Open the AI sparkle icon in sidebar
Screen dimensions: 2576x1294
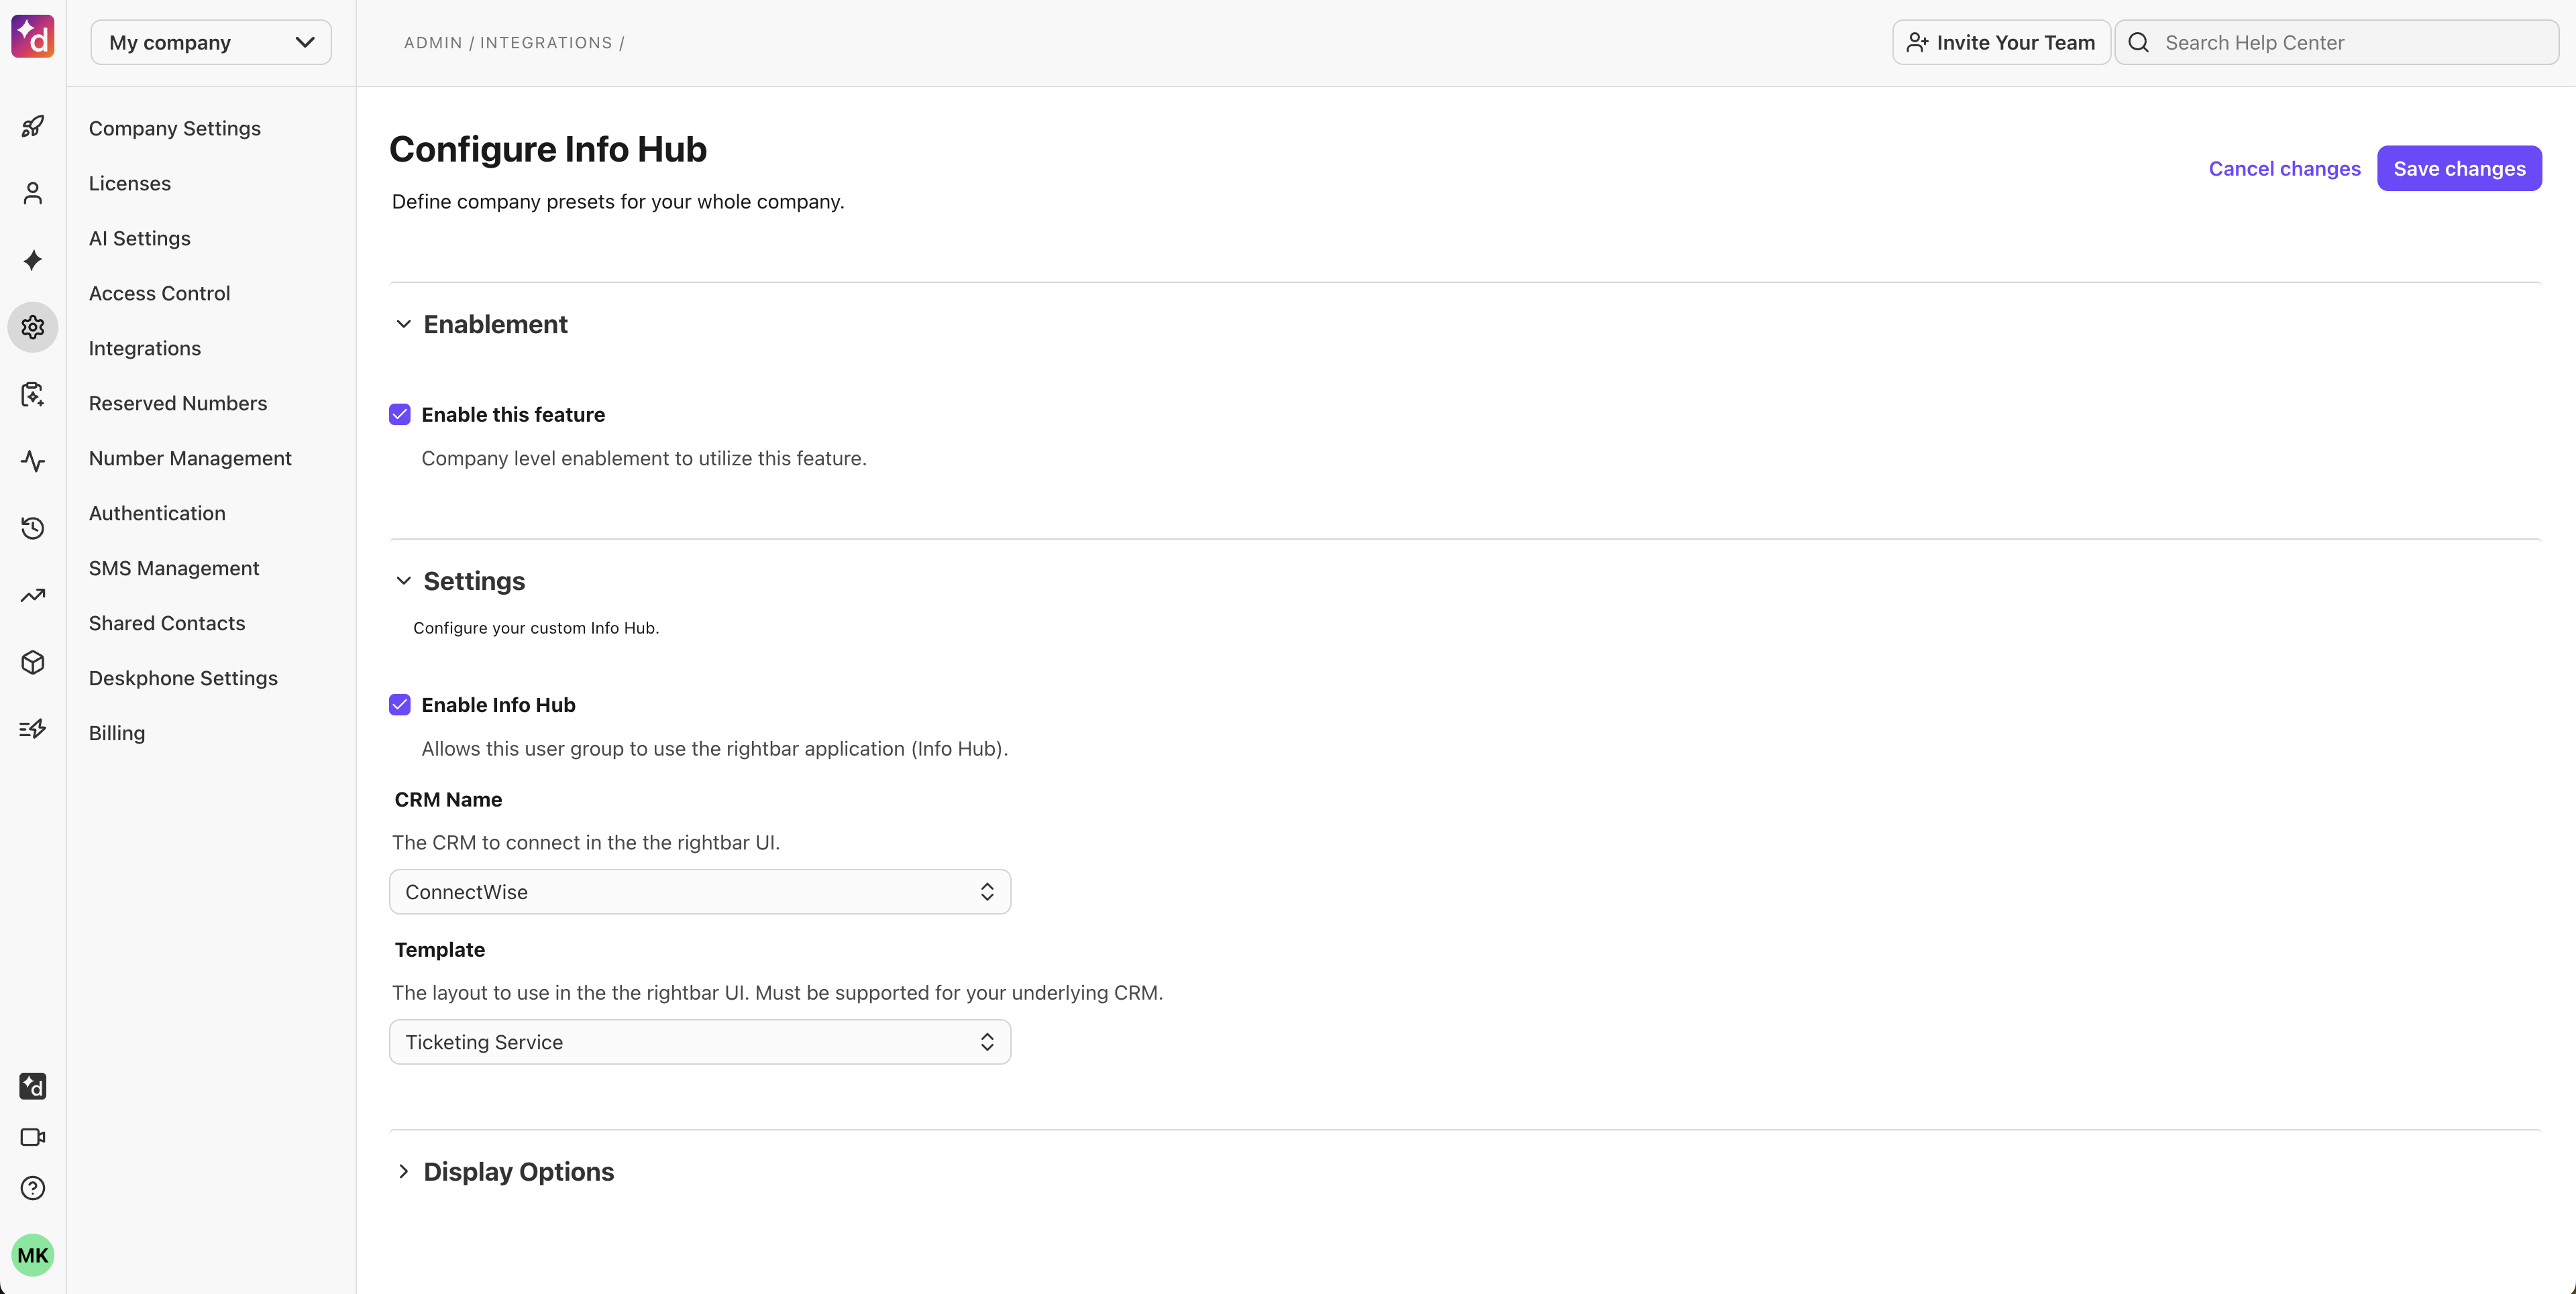click(33, 259)
